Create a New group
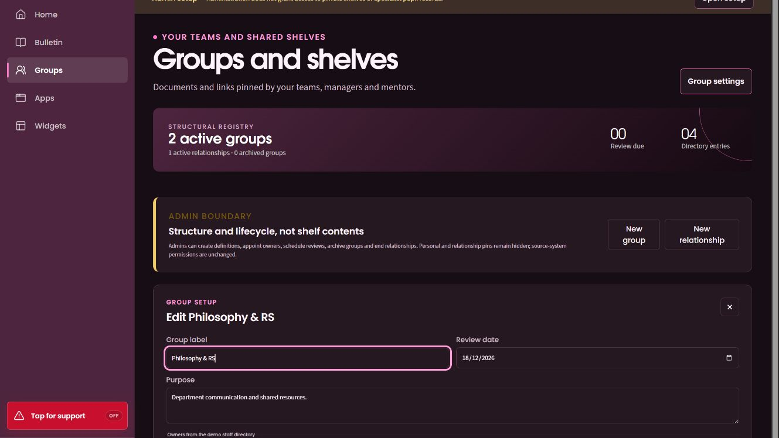 point(634,234)
